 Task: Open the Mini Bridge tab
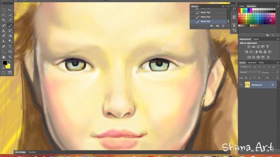(20, 152)
